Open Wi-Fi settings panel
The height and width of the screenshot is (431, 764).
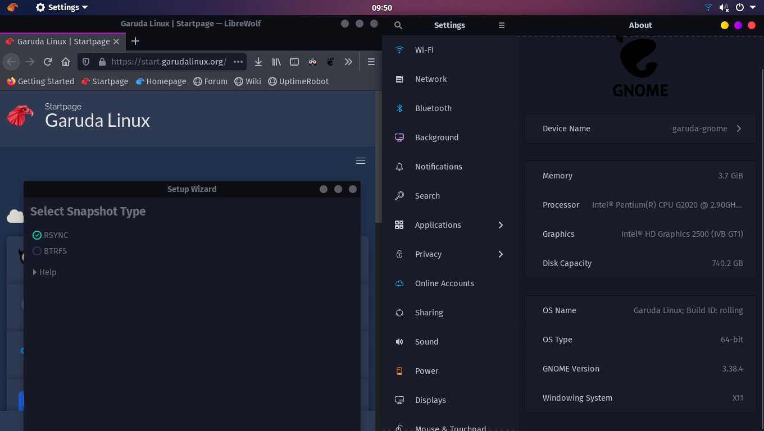click(x=451, y=50)
